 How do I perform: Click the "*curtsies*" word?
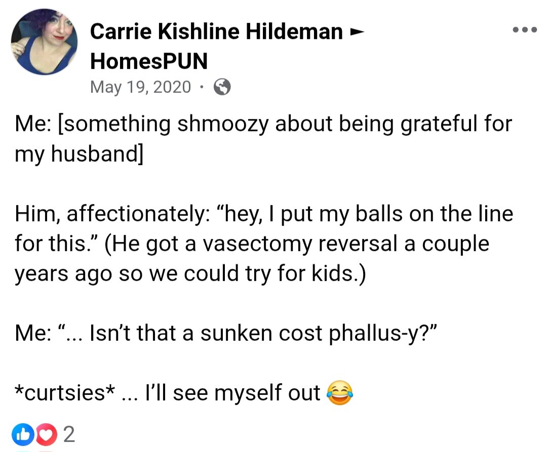point(64,393)
